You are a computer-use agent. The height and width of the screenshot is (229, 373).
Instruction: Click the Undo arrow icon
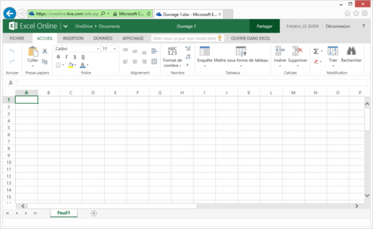tap(12, 52)
